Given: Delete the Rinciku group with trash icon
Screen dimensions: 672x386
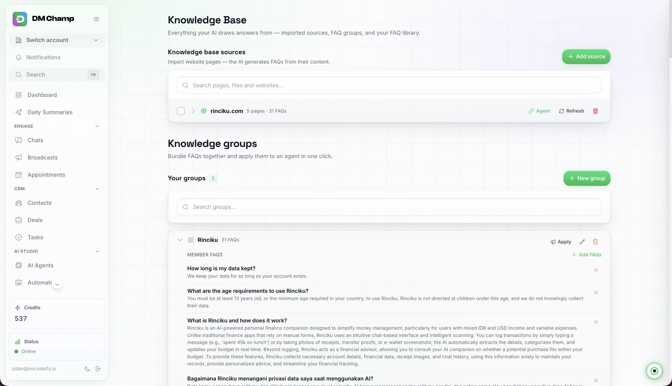Looking at the screenshot, I should click(595, 242).
